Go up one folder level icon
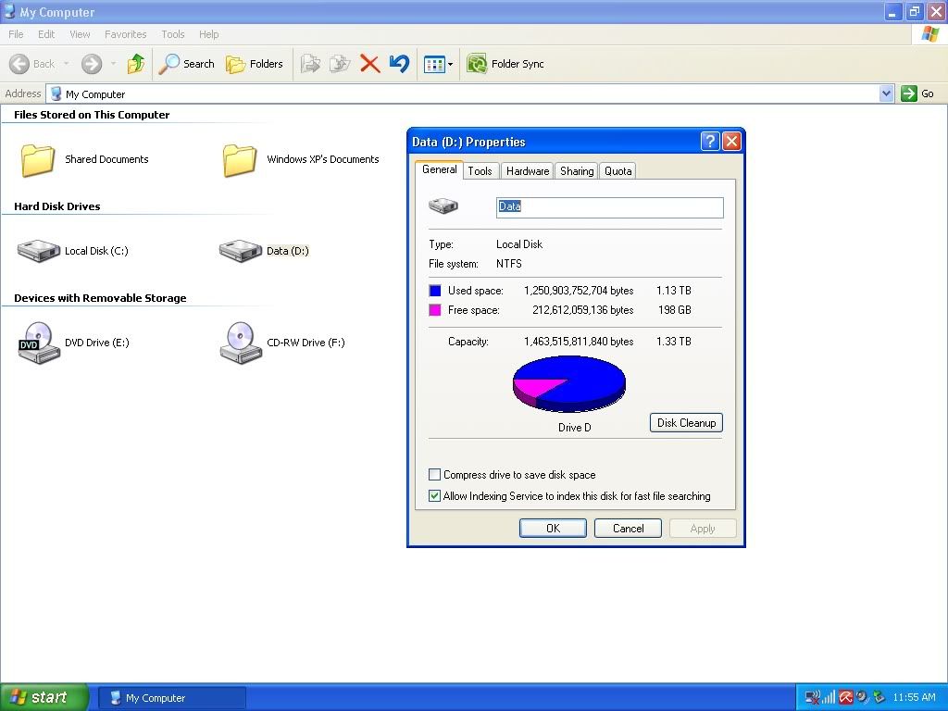Screen dimensions: 948x711 tap(136, 64)
